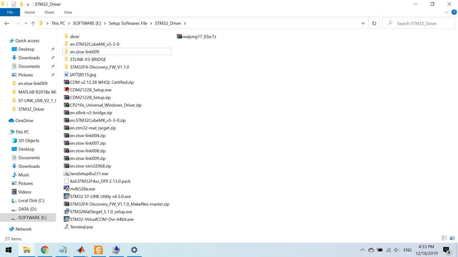This screenshot has height=257, width=458.
Task: Select CDM v2.12.28 WHQL Certified.zip
Action: 99,82
